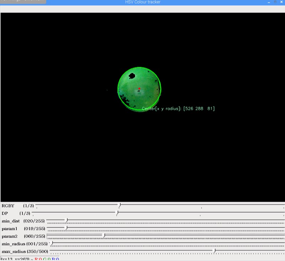Click the min_dist (020/255) label

pyautogui.click(x=23, y=221)
